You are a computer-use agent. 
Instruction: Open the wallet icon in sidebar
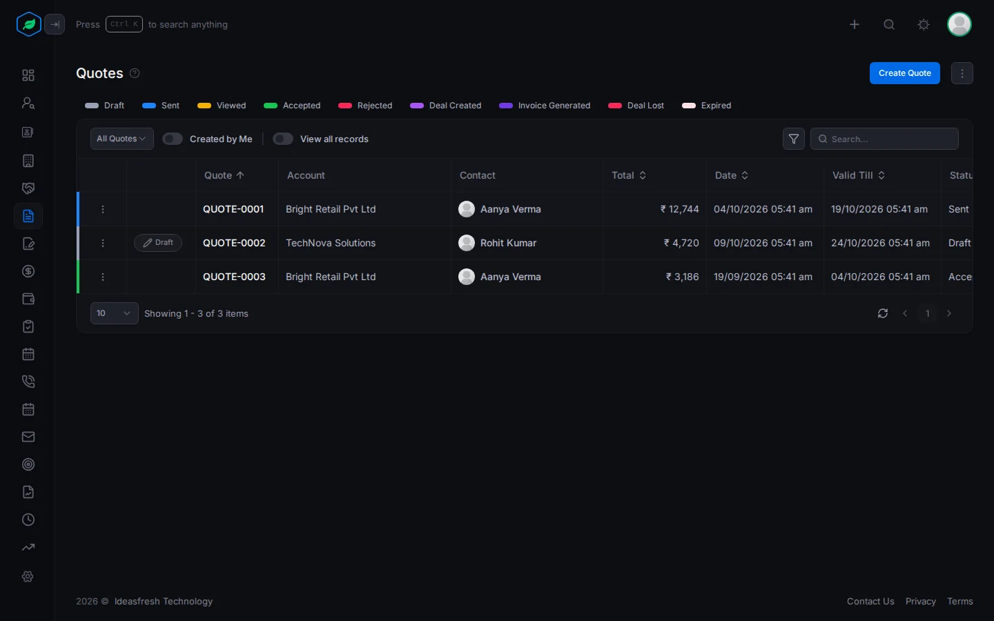[x=28, y=299]
